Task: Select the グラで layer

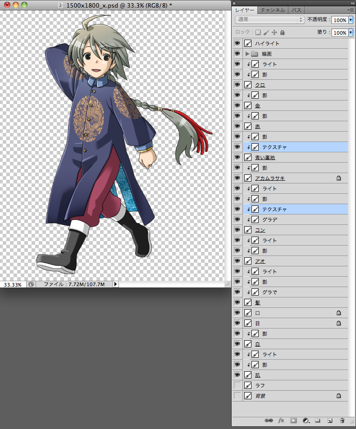Action: click(x=295, y=292)
